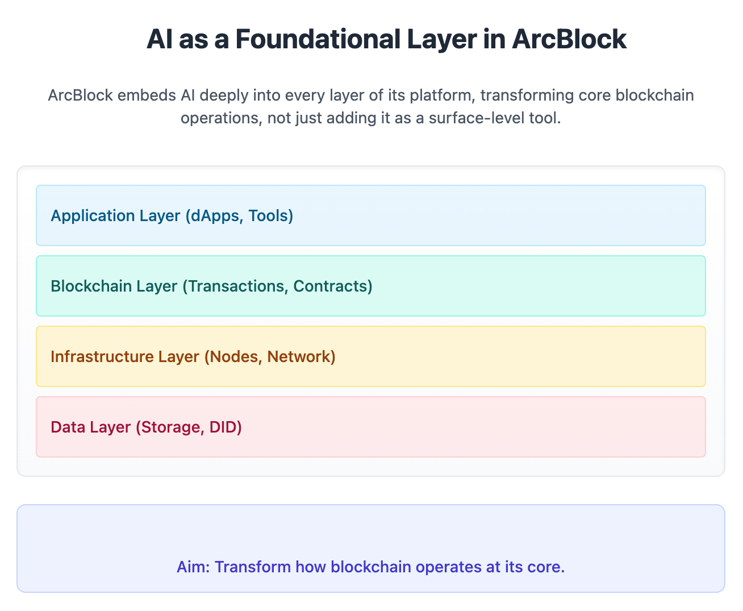
Task: Click the 'Data Layer' label text
Action: [91, 427]
